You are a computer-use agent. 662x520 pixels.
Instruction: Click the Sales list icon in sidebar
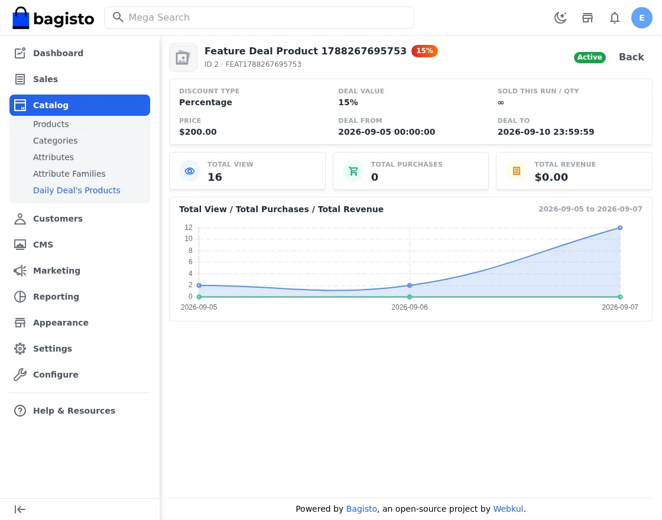point(20,79)
